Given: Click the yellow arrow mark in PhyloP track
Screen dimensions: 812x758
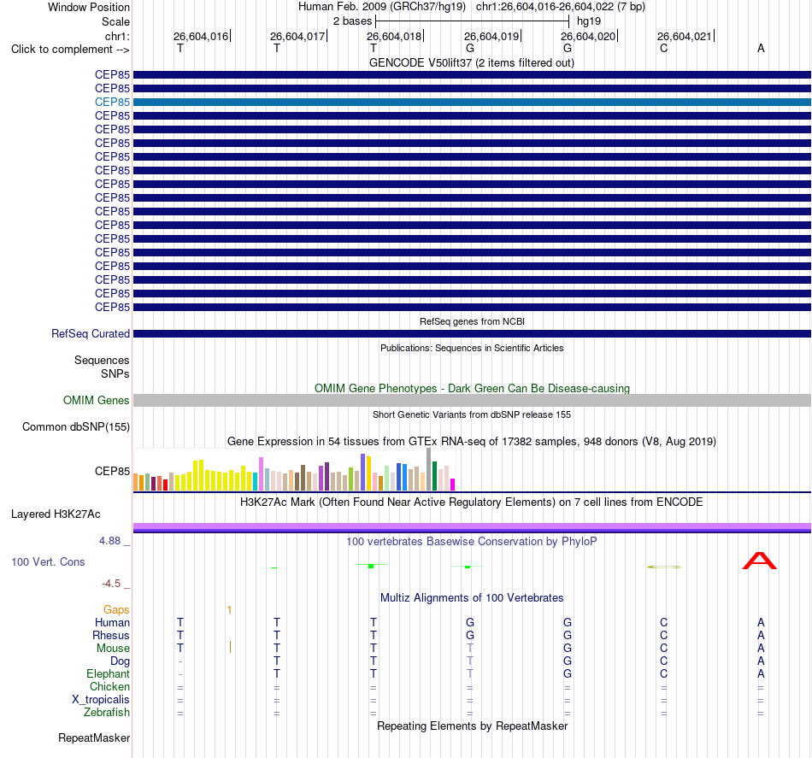Looking at the screenshot, I should [664, 567].
